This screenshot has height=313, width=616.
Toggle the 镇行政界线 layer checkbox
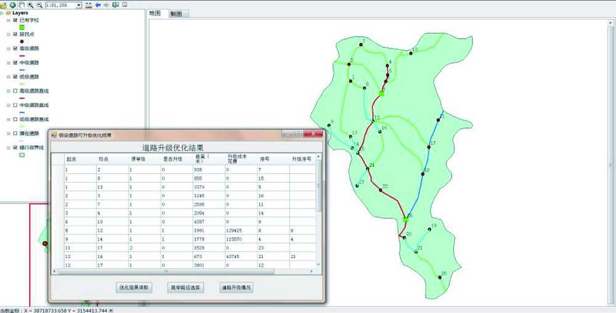(x=15, y=148)
